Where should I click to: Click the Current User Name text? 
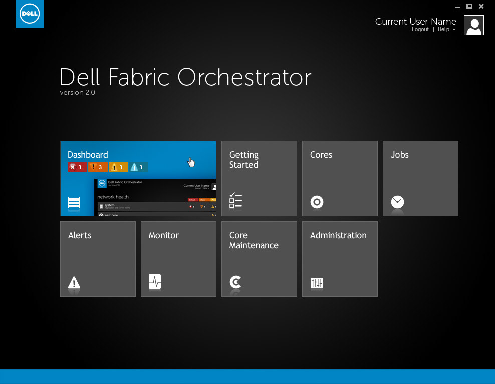point(415,21)
